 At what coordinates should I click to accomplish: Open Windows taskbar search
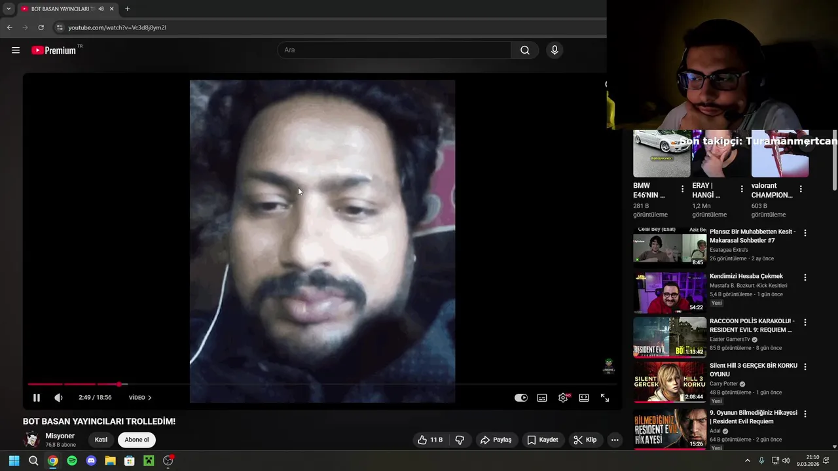[x=33, y=461]
